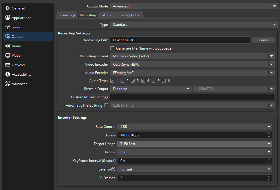Click the Accessibility person icon

(x=8, y=74)
